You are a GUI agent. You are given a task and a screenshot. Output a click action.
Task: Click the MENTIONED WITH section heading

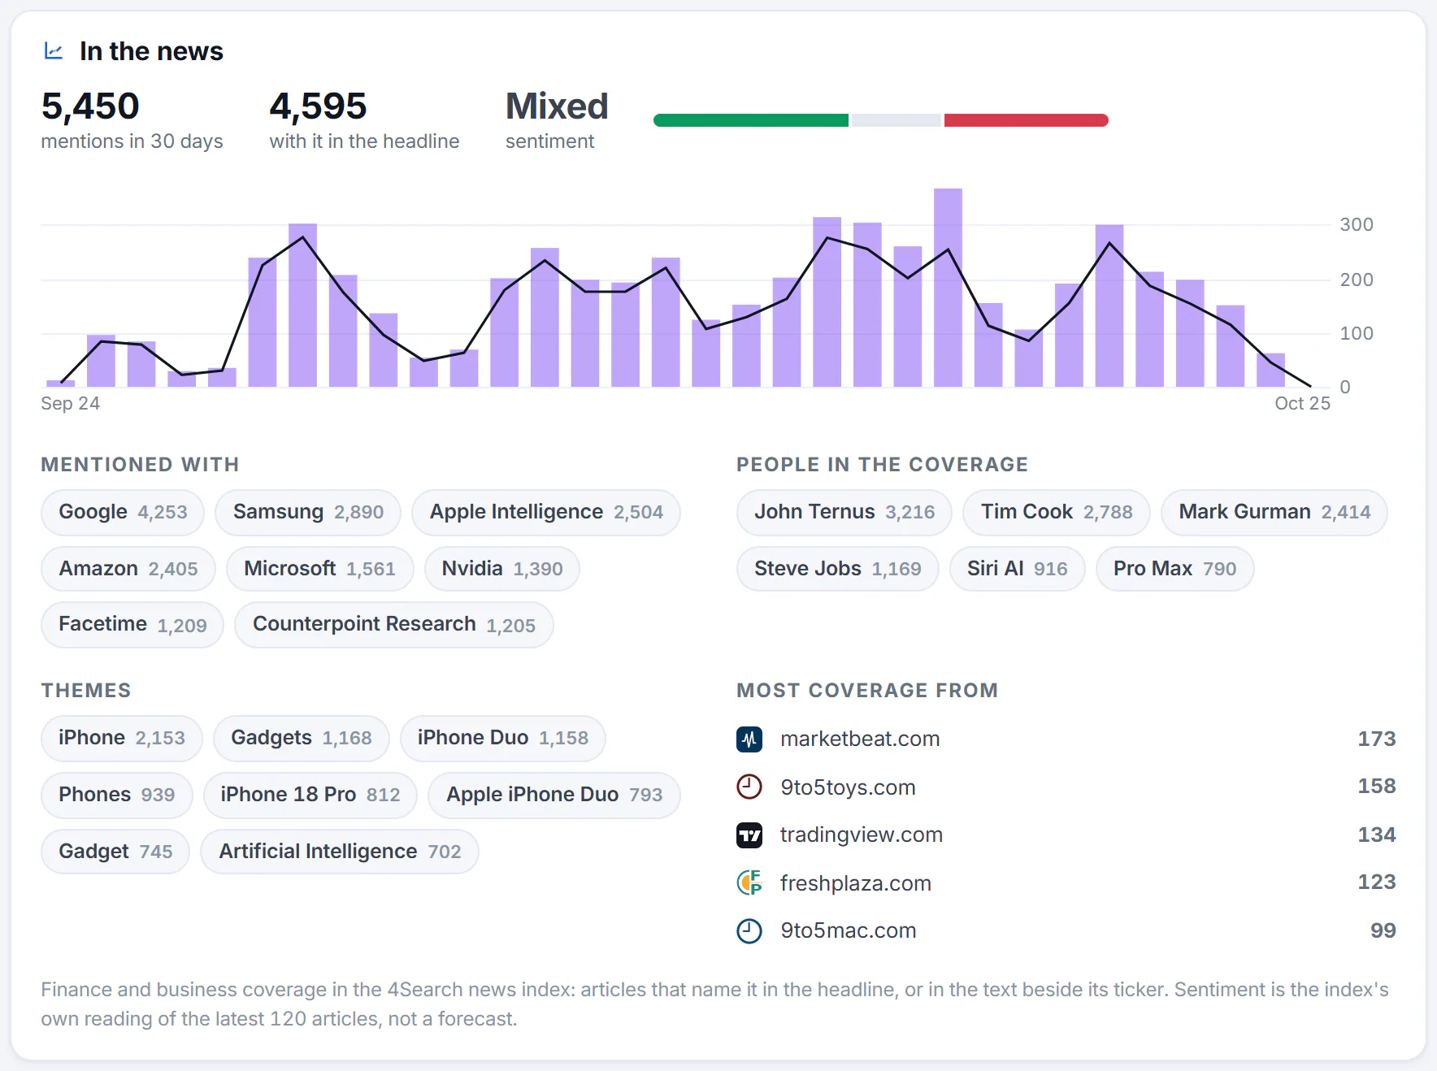(140, 464)
